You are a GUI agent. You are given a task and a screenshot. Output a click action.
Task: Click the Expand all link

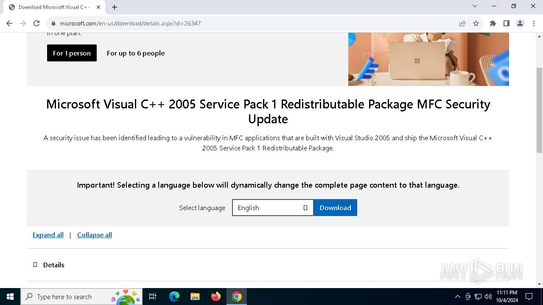pyautogui.click(x=48, y=235)
